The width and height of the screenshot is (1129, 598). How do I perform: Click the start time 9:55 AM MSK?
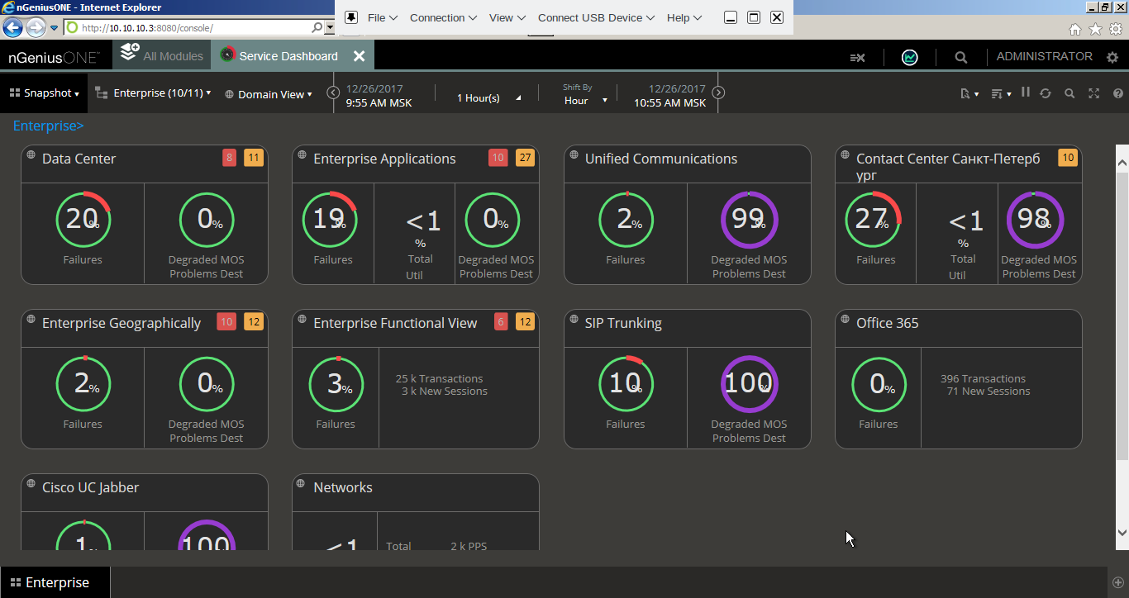379,103
